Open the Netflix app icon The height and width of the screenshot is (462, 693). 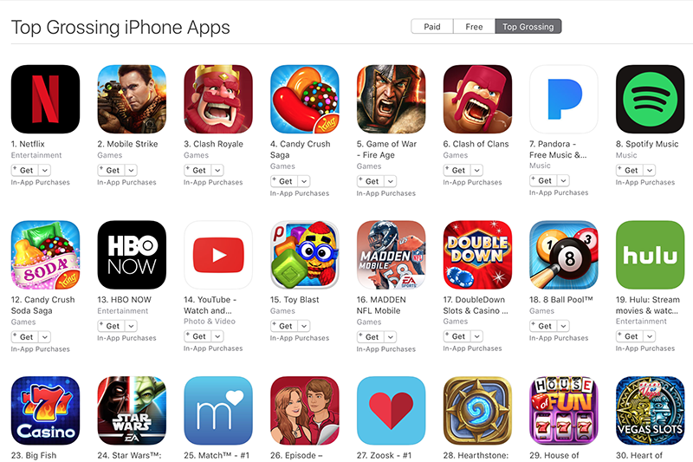tap(46, 99)
